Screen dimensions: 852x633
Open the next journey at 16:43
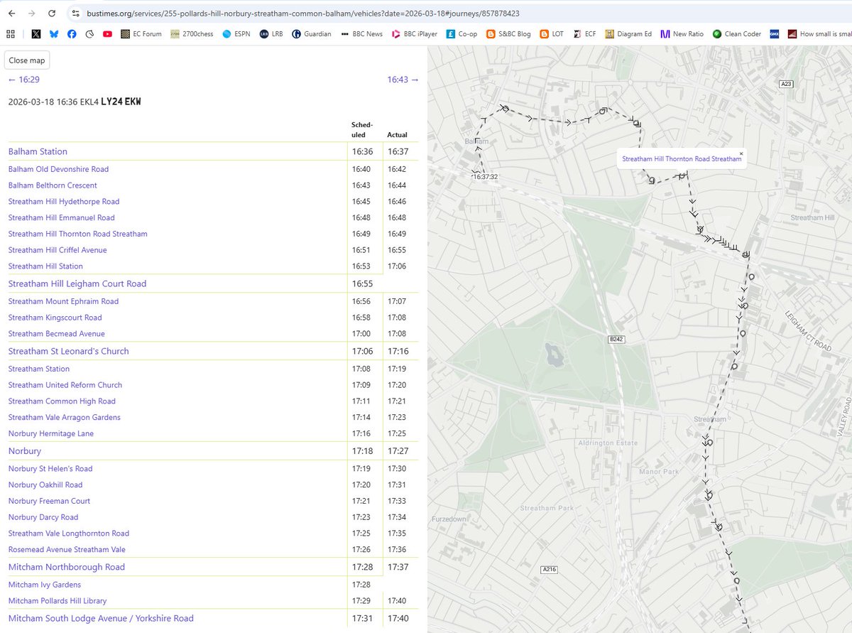(401, 80)
